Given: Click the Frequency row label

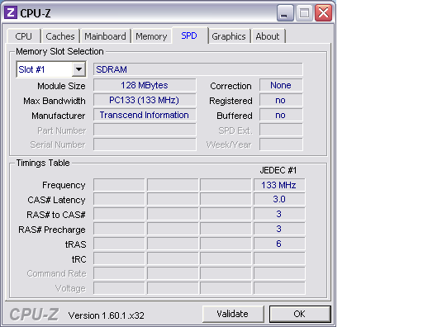Looking at the screenshot, I should coord(64,185).
